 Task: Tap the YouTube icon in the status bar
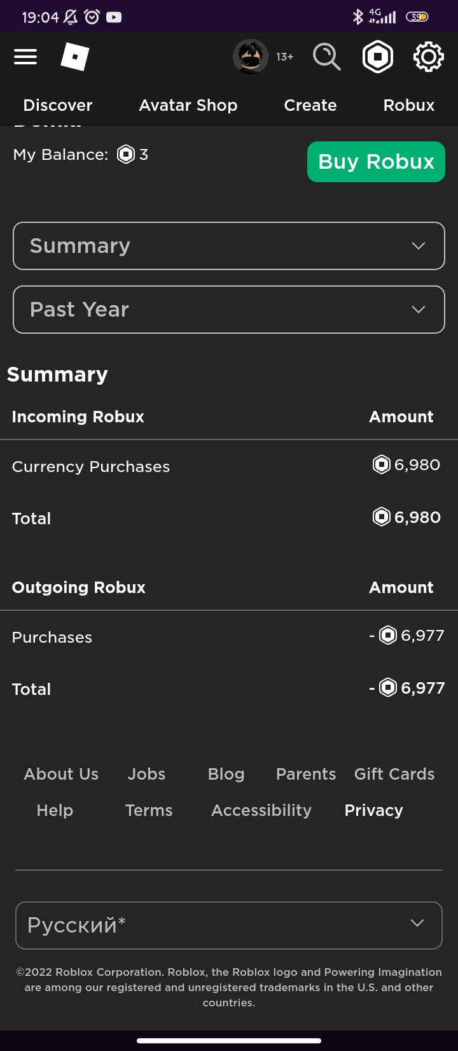point(114,17)
